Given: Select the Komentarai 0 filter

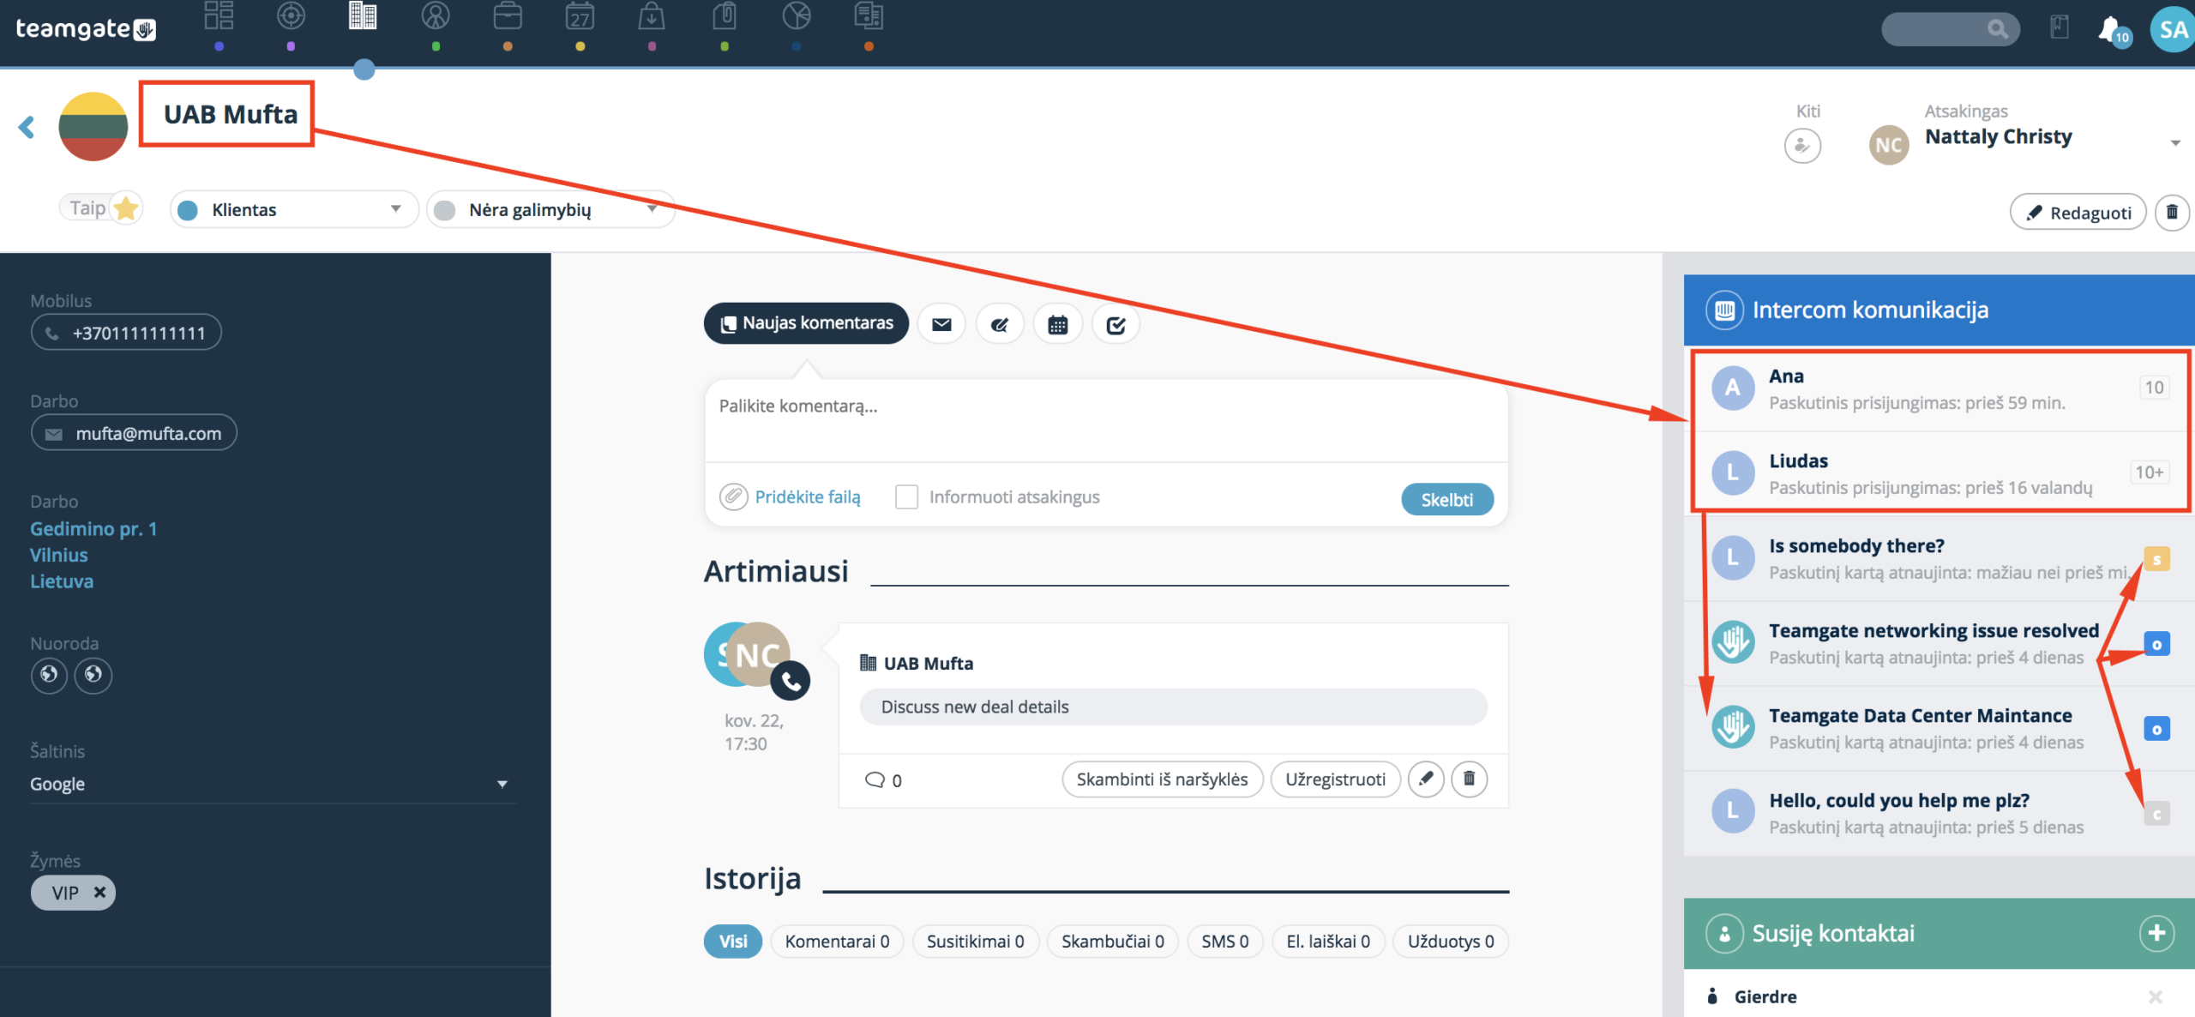Looking at the screenshot, I should pyautogui.click(x=837, y=941).
